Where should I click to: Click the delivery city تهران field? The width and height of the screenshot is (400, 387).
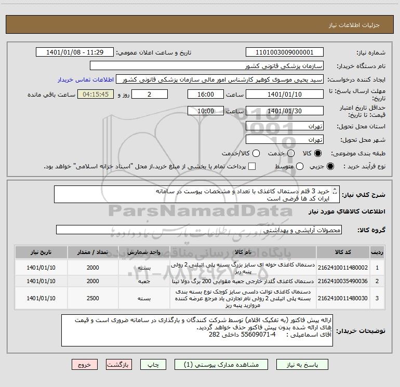[x=285, y=140]
